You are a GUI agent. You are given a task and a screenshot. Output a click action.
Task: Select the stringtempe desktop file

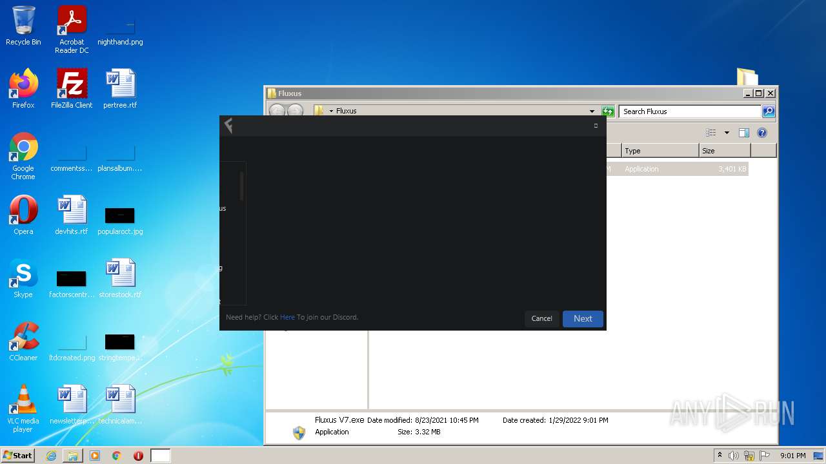[120, 347]
